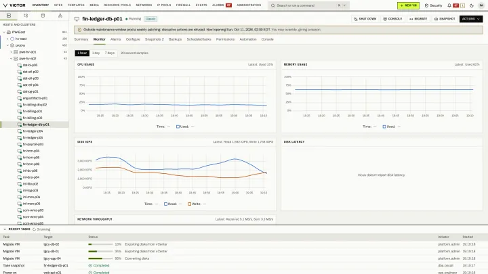Click the Security shield icon
The image size is (488, 274).
426,5
